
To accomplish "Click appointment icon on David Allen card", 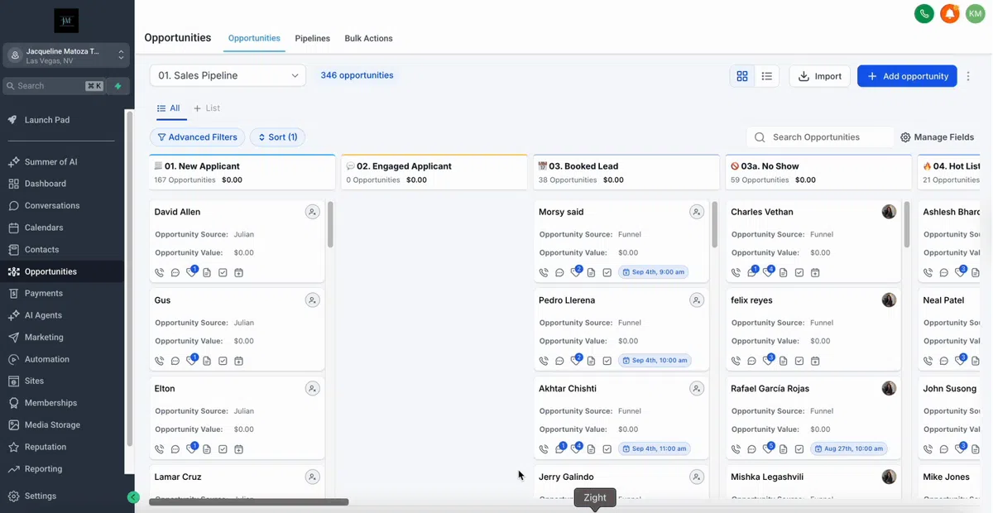I will [x=238, y=272].
